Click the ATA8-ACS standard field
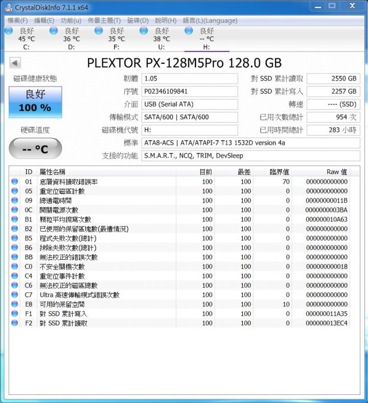The height and width of the screenshot is (403, 368). 250,143
